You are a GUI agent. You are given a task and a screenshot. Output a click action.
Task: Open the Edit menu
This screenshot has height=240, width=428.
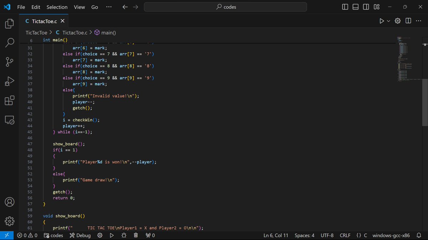pyautogui.click(x=36, y=7)
